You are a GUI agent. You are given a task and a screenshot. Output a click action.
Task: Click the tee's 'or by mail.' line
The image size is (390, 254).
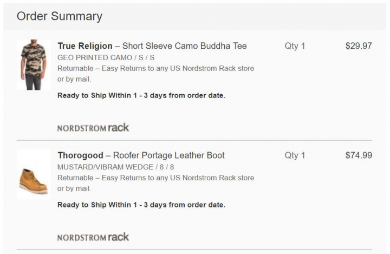tap(74, 80)
